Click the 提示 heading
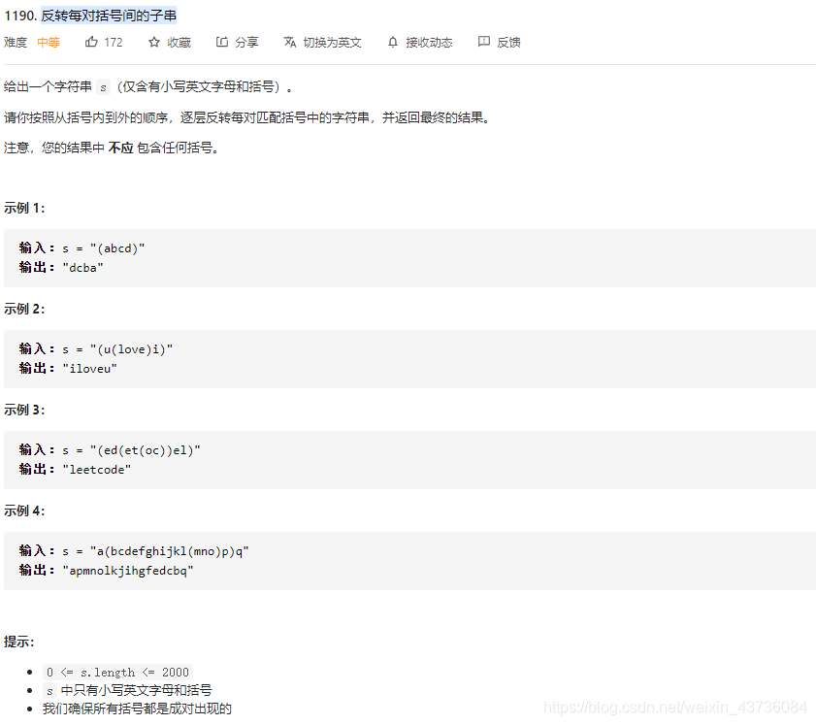 pyautogui.click(x=19, y=642)
